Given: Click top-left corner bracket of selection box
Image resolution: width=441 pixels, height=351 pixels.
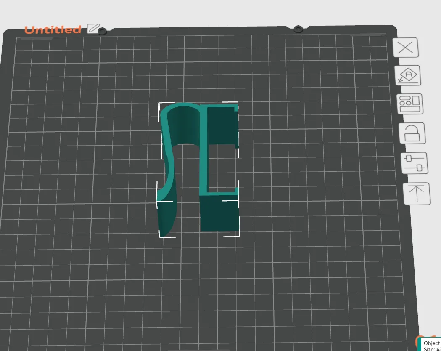Looking at the screenshot, I should [160, 104].
